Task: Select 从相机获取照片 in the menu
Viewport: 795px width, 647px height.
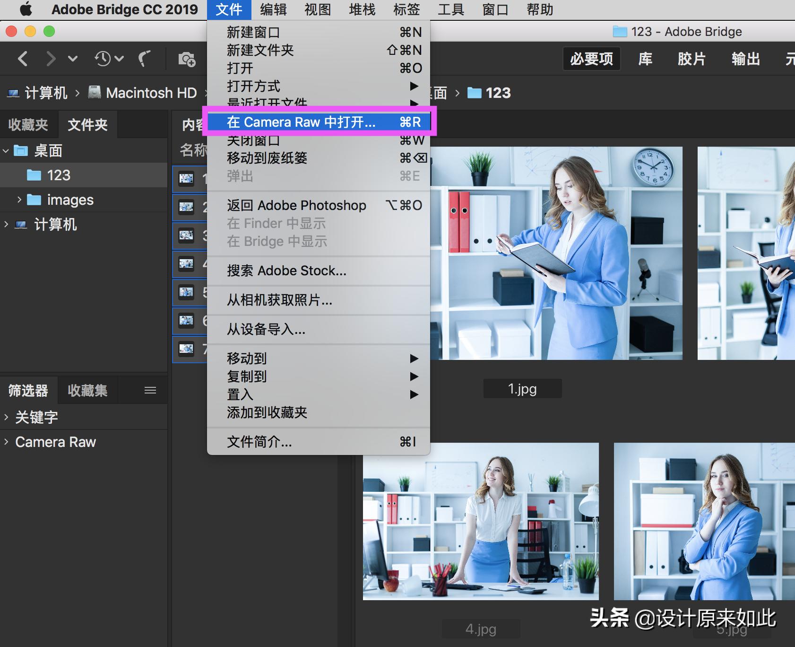Action: (x=279, y=300)
